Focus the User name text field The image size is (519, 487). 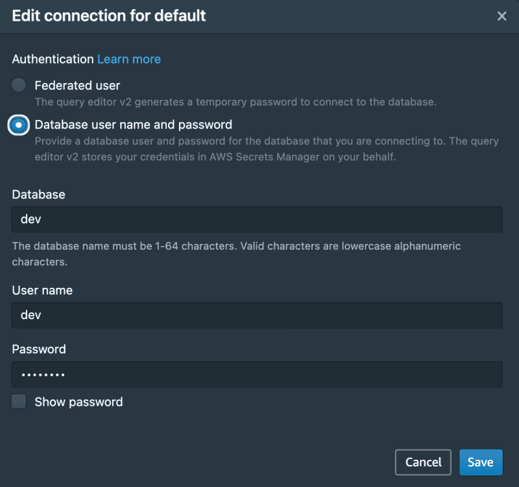pos(257,315)
